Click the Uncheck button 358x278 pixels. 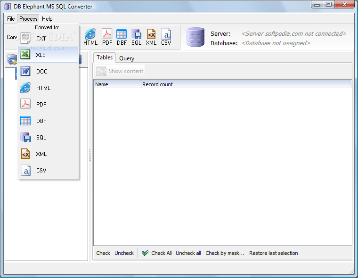[124, 253]
